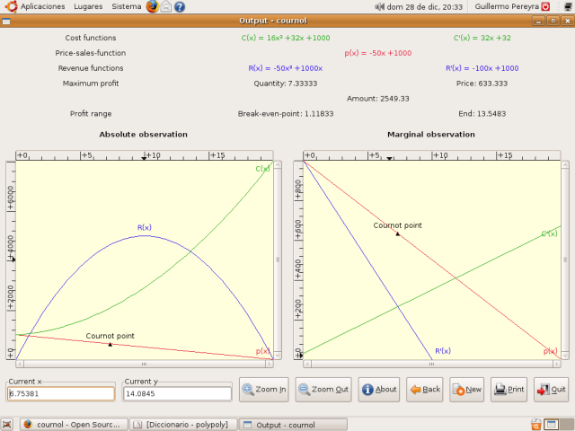
Task: Click the marginal graph horizontal scrollbar handle
Action: click(x=432, y=364)
